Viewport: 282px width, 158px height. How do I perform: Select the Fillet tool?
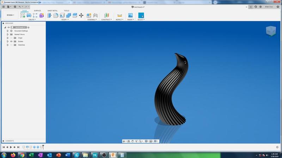click(56, 15)
